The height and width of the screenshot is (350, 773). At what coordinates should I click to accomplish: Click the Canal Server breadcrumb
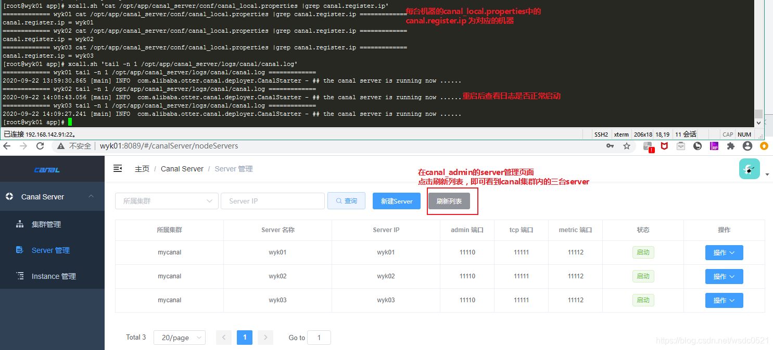click(x=182, y=169)
